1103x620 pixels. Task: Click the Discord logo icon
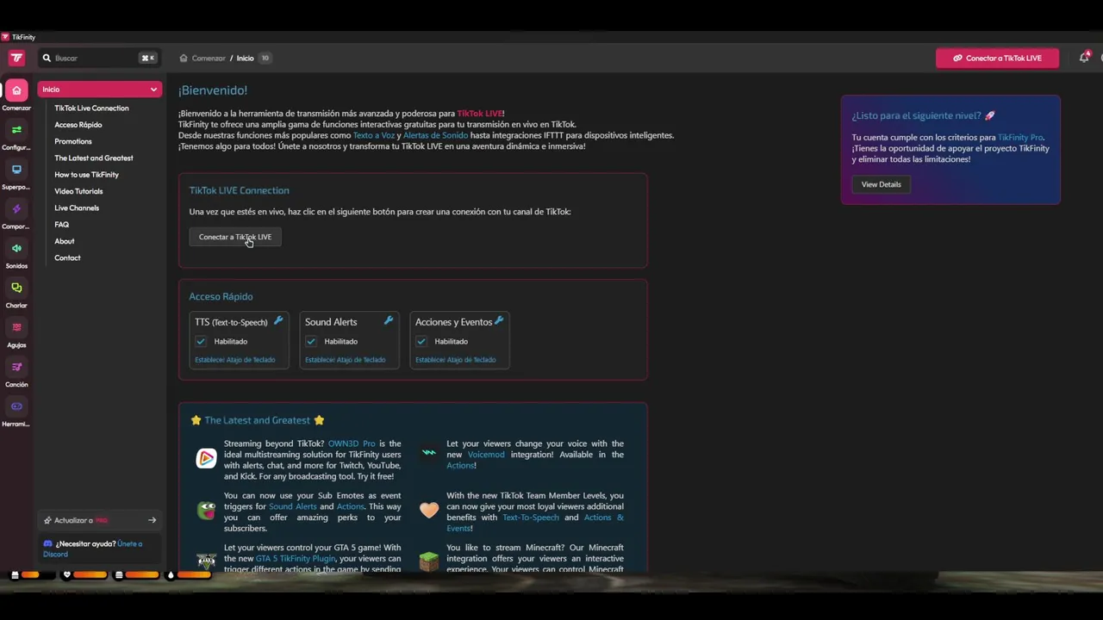[x=48, y=543]
